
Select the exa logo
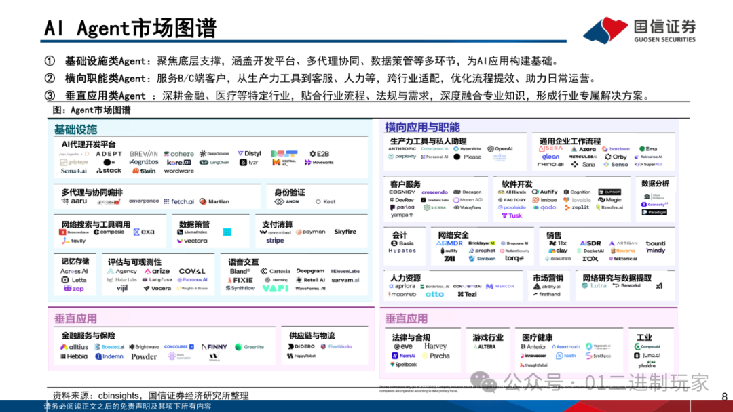pyautogui.click(x=144, y=232)
